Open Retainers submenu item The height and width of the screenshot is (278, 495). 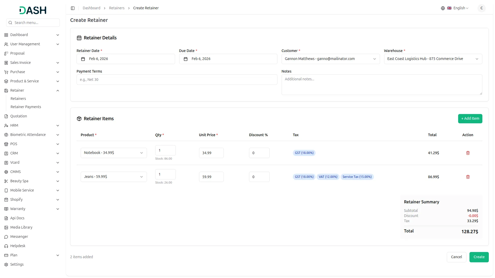[18, 99]
